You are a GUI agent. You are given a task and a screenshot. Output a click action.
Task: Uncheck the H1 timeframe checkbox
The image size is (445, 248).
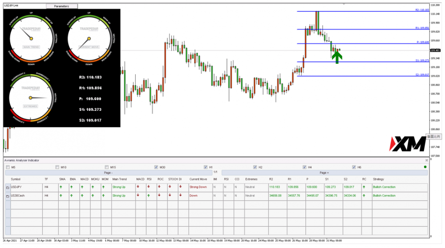point(206,167)
